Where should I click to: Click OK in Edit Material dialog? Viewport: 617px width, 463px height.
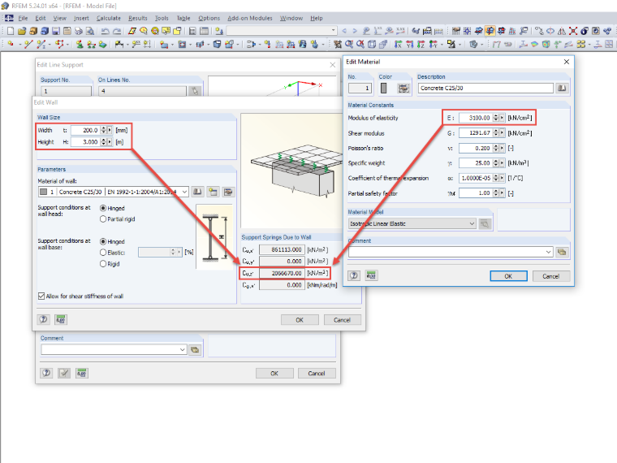pyautogui.click(x=508, y=276)
